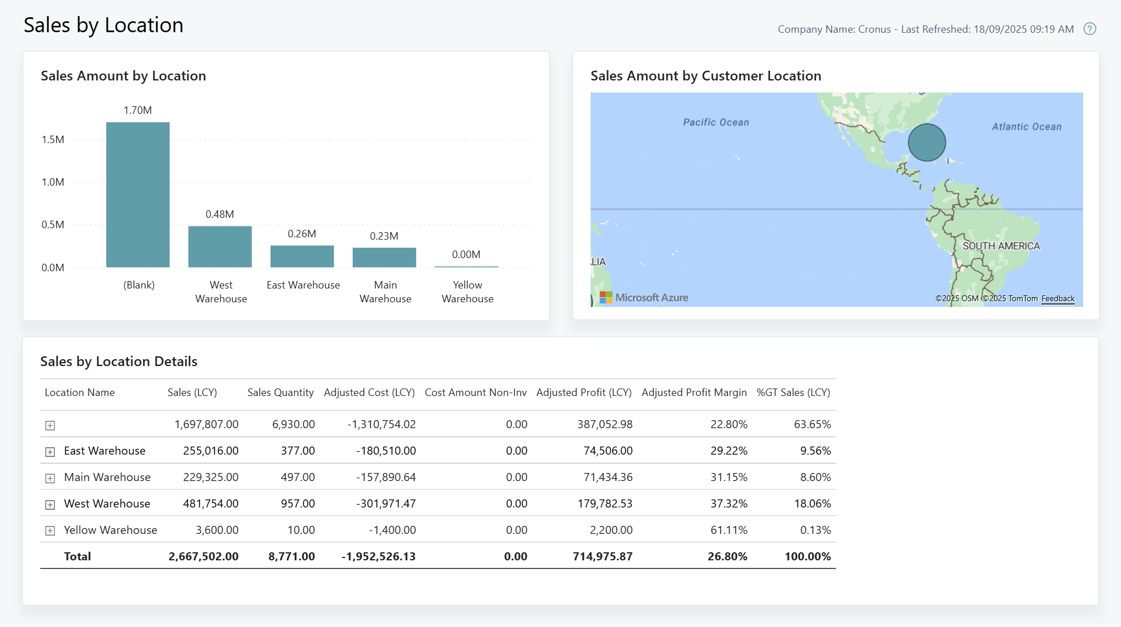Screen dimensions: 1121x627
Task: Click the Main Warehouse bar in the chart
Action: [384, 256]
